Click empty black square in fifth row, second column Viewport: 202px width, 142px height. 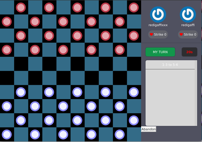coord(21,64)
